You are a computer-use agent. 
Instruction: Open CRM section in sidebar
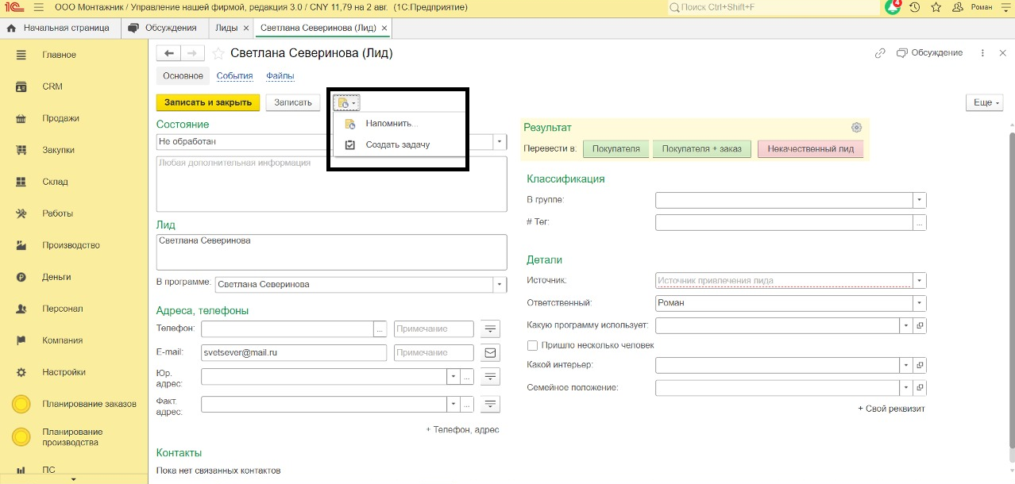point(52,86)
